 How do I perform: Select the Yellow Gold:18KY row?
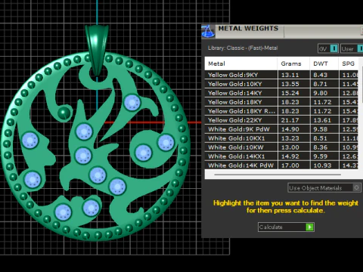coord(281,102)
